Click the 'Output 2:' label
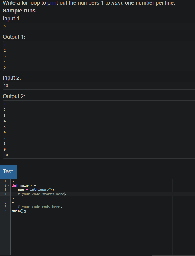 click(x=14, y=96)
